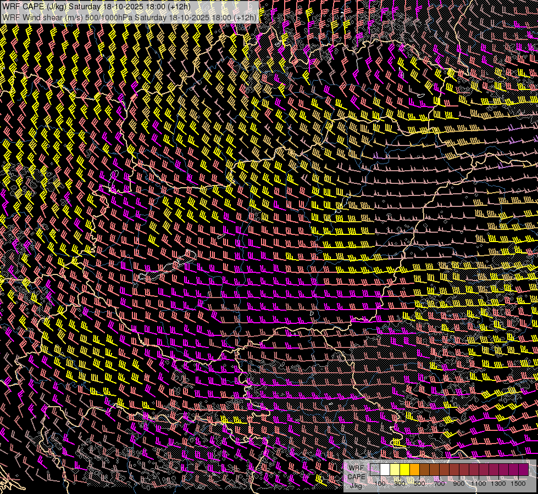Screen dimensions: 538x494
Task: Click the 100 label on the legend
Action: [x=380, y=483]
